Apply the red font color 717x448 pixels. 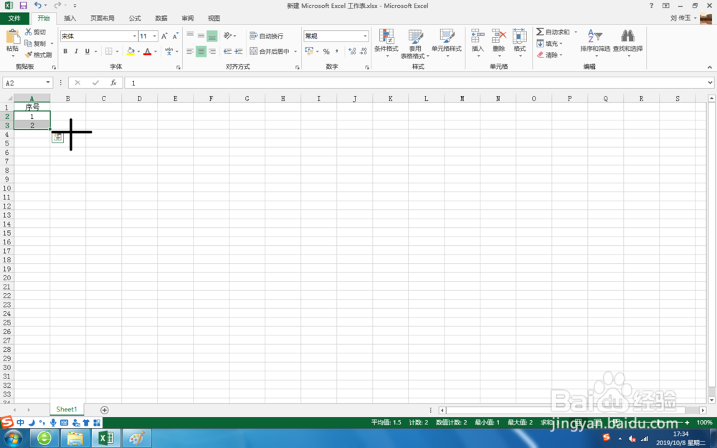click(x=147, y=51)
